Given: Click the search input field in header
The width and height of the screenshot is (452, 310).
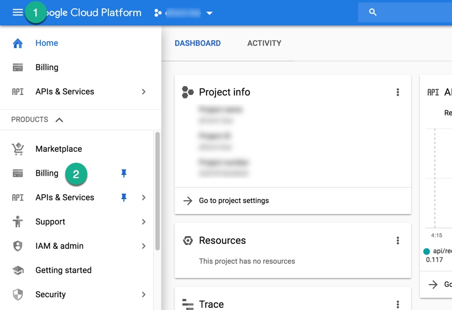Looking at the screenshot, I should pyautogui.click(x=405, y=12).
